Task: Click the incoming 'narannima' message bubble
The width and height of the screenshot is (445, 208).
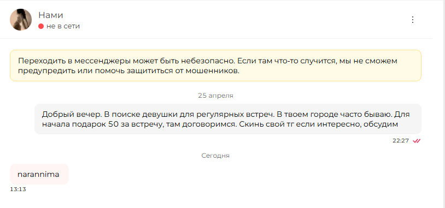Action: [x=39, y=174]
